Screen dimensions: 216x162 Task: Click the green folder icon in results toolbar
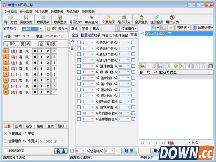[x=142, y=66]
